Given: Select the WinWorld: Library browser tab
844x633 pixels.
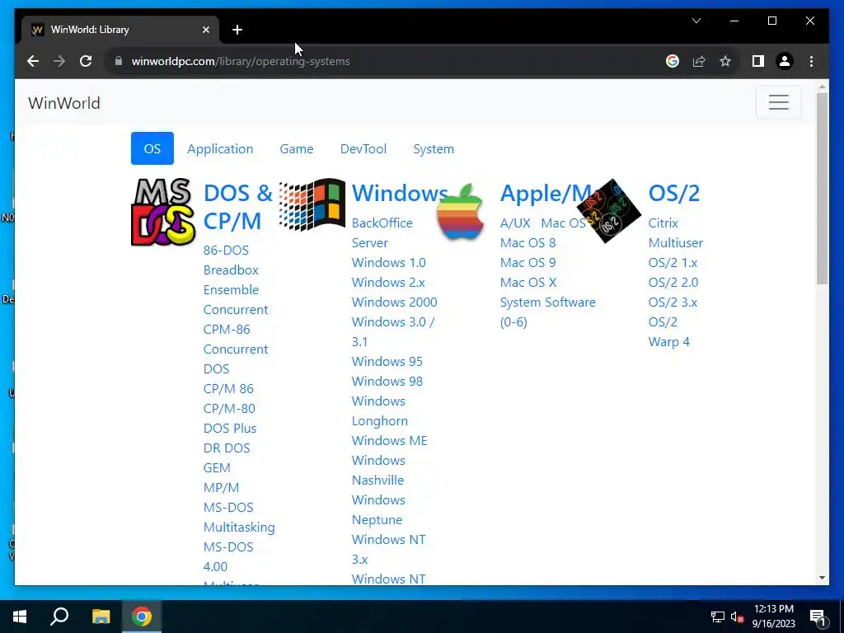Looking at the screenshot, I should coord(120,30).
